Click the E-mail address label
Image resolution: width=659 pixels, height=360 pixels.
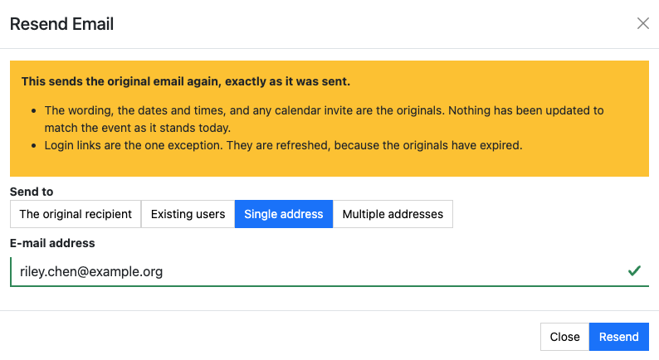pos(52,243)
